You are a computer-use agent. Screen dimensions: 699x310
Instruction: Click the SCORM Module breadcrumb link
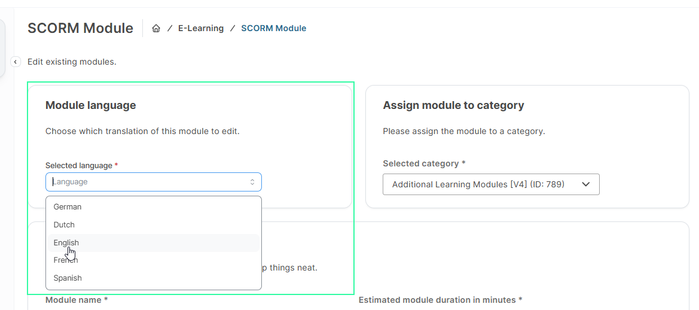(273, 28)
